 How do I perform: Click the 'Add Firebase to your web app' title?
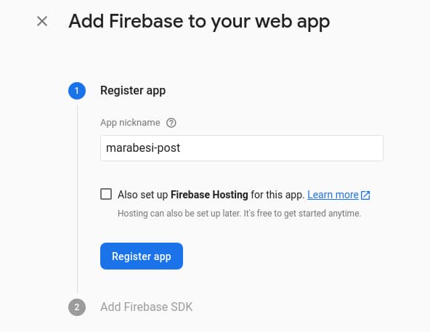click(x=199, y=22)
